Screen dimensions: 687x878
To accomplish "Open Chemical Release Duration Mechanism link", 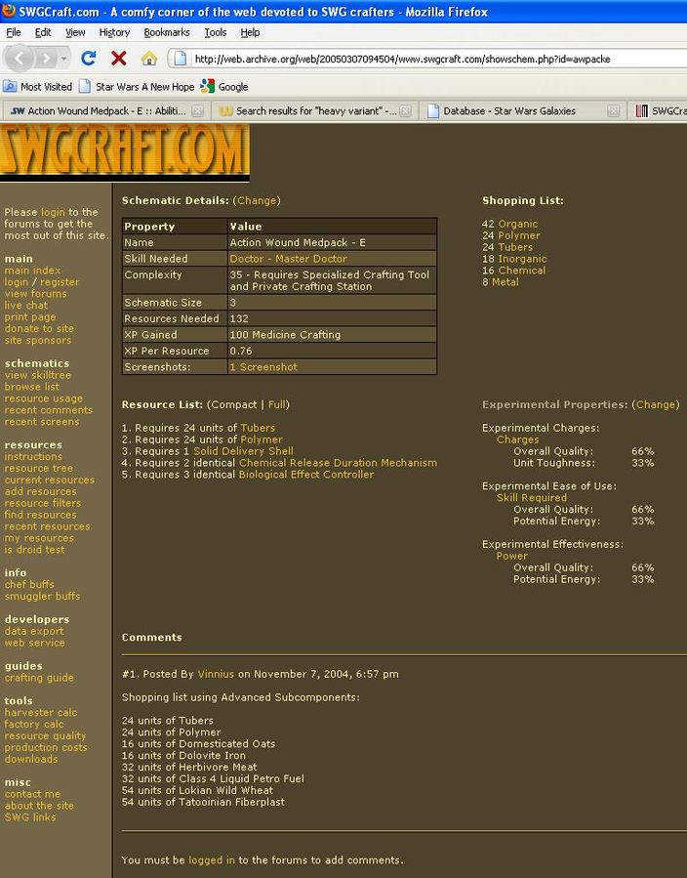I will pos(338,463).
